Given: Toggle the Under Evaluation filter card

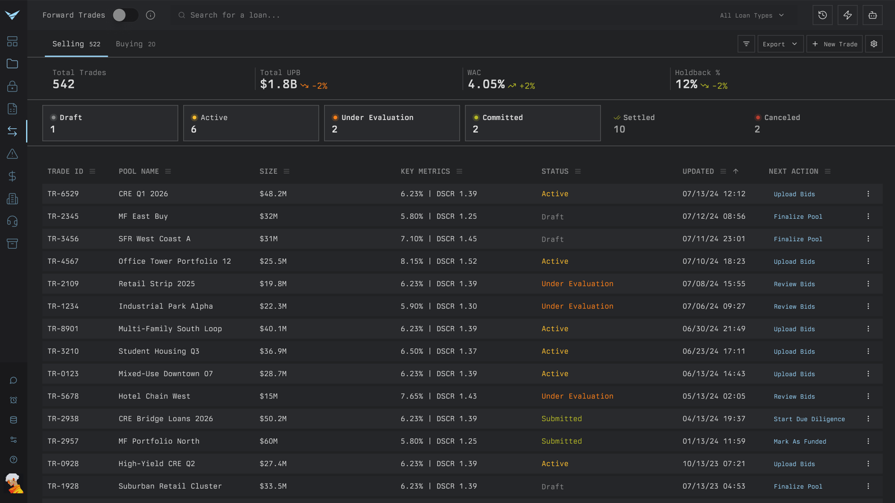Looking at the screenshot, I should tap(392, 123).
